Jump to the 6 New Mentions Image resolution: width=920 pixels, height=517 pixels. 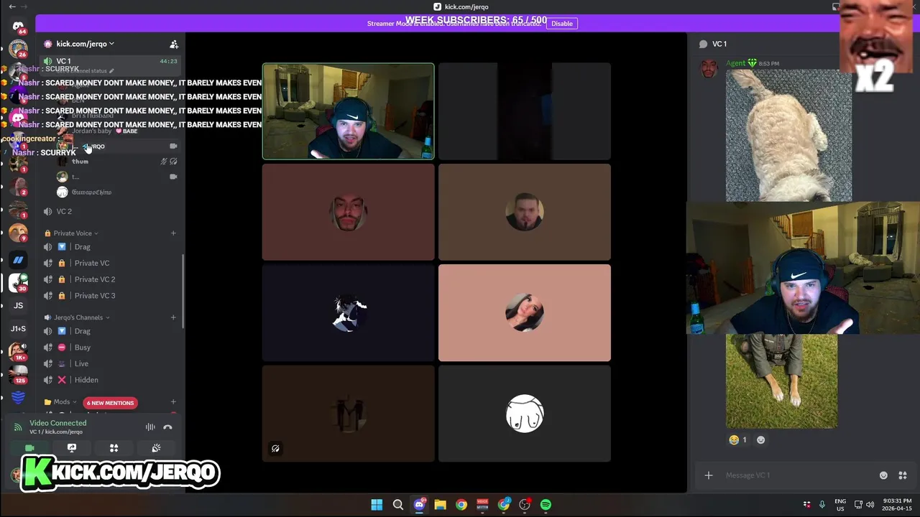click(x=110, y=403)
